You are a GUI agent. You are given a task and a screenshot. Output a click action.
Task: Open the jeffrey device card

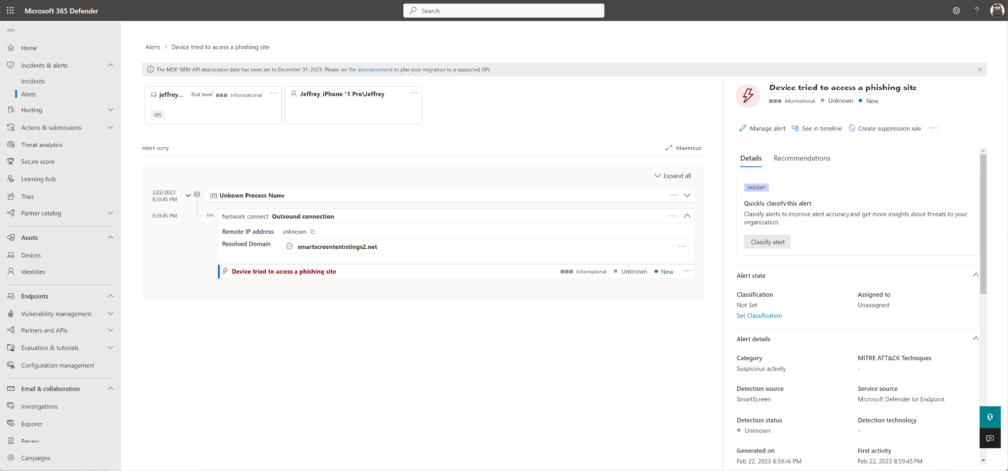point(213,105)
